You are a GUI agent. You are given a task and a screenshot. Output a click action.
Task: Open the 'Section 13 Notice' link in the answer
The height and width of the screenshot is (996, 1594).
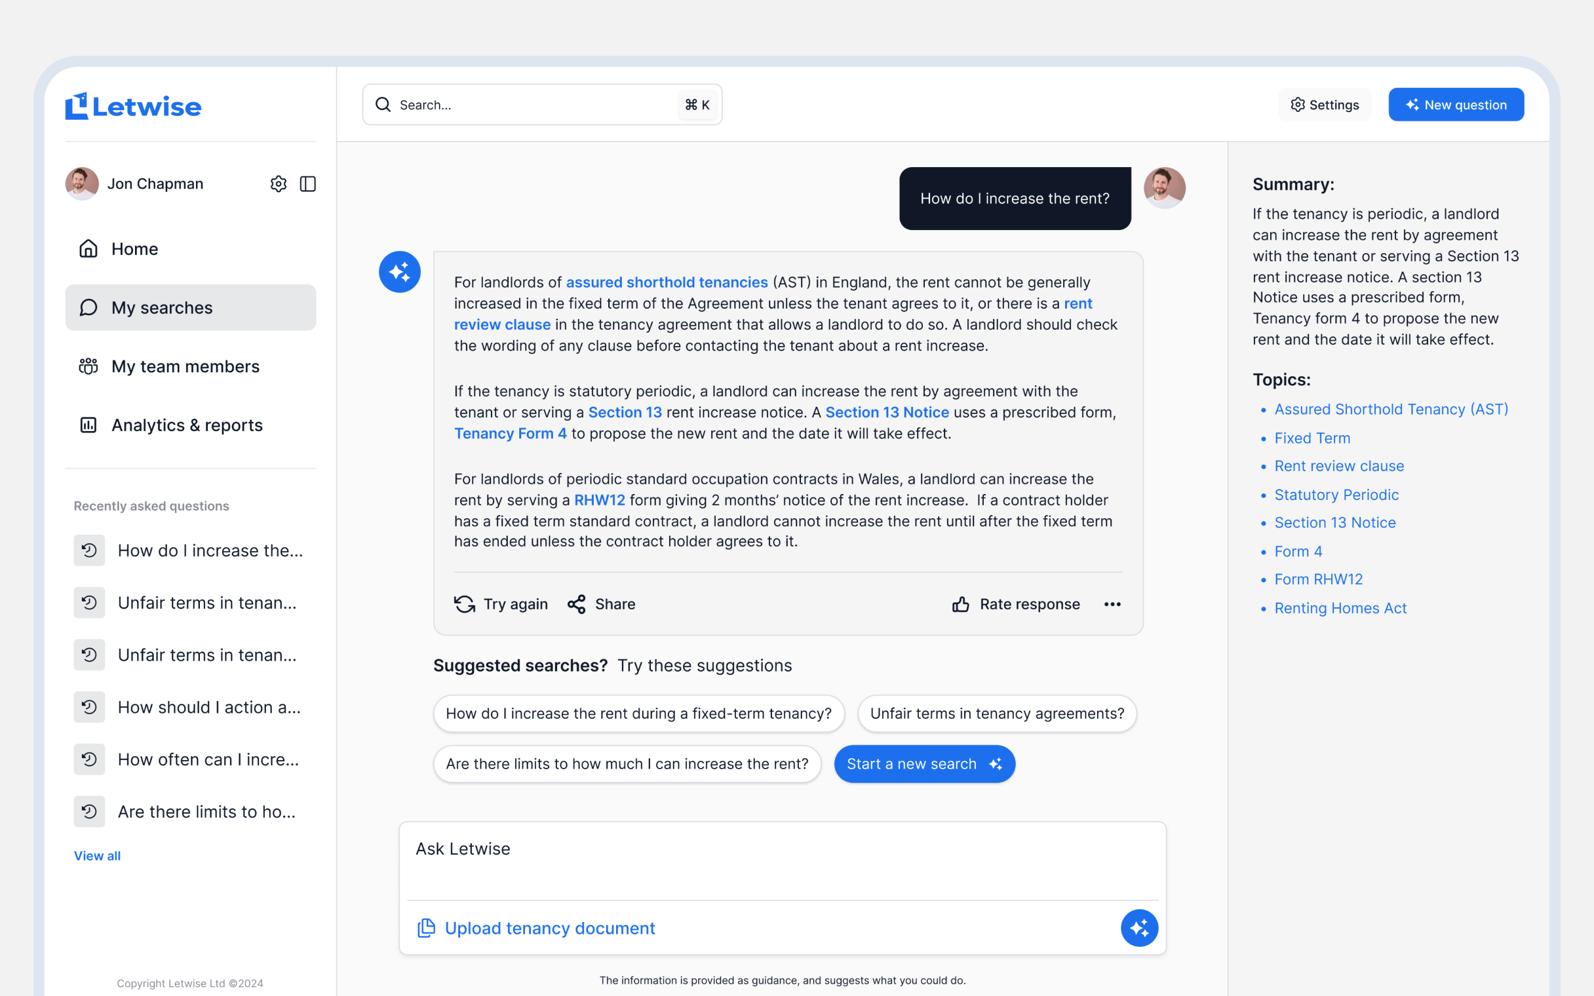point(887,412)
